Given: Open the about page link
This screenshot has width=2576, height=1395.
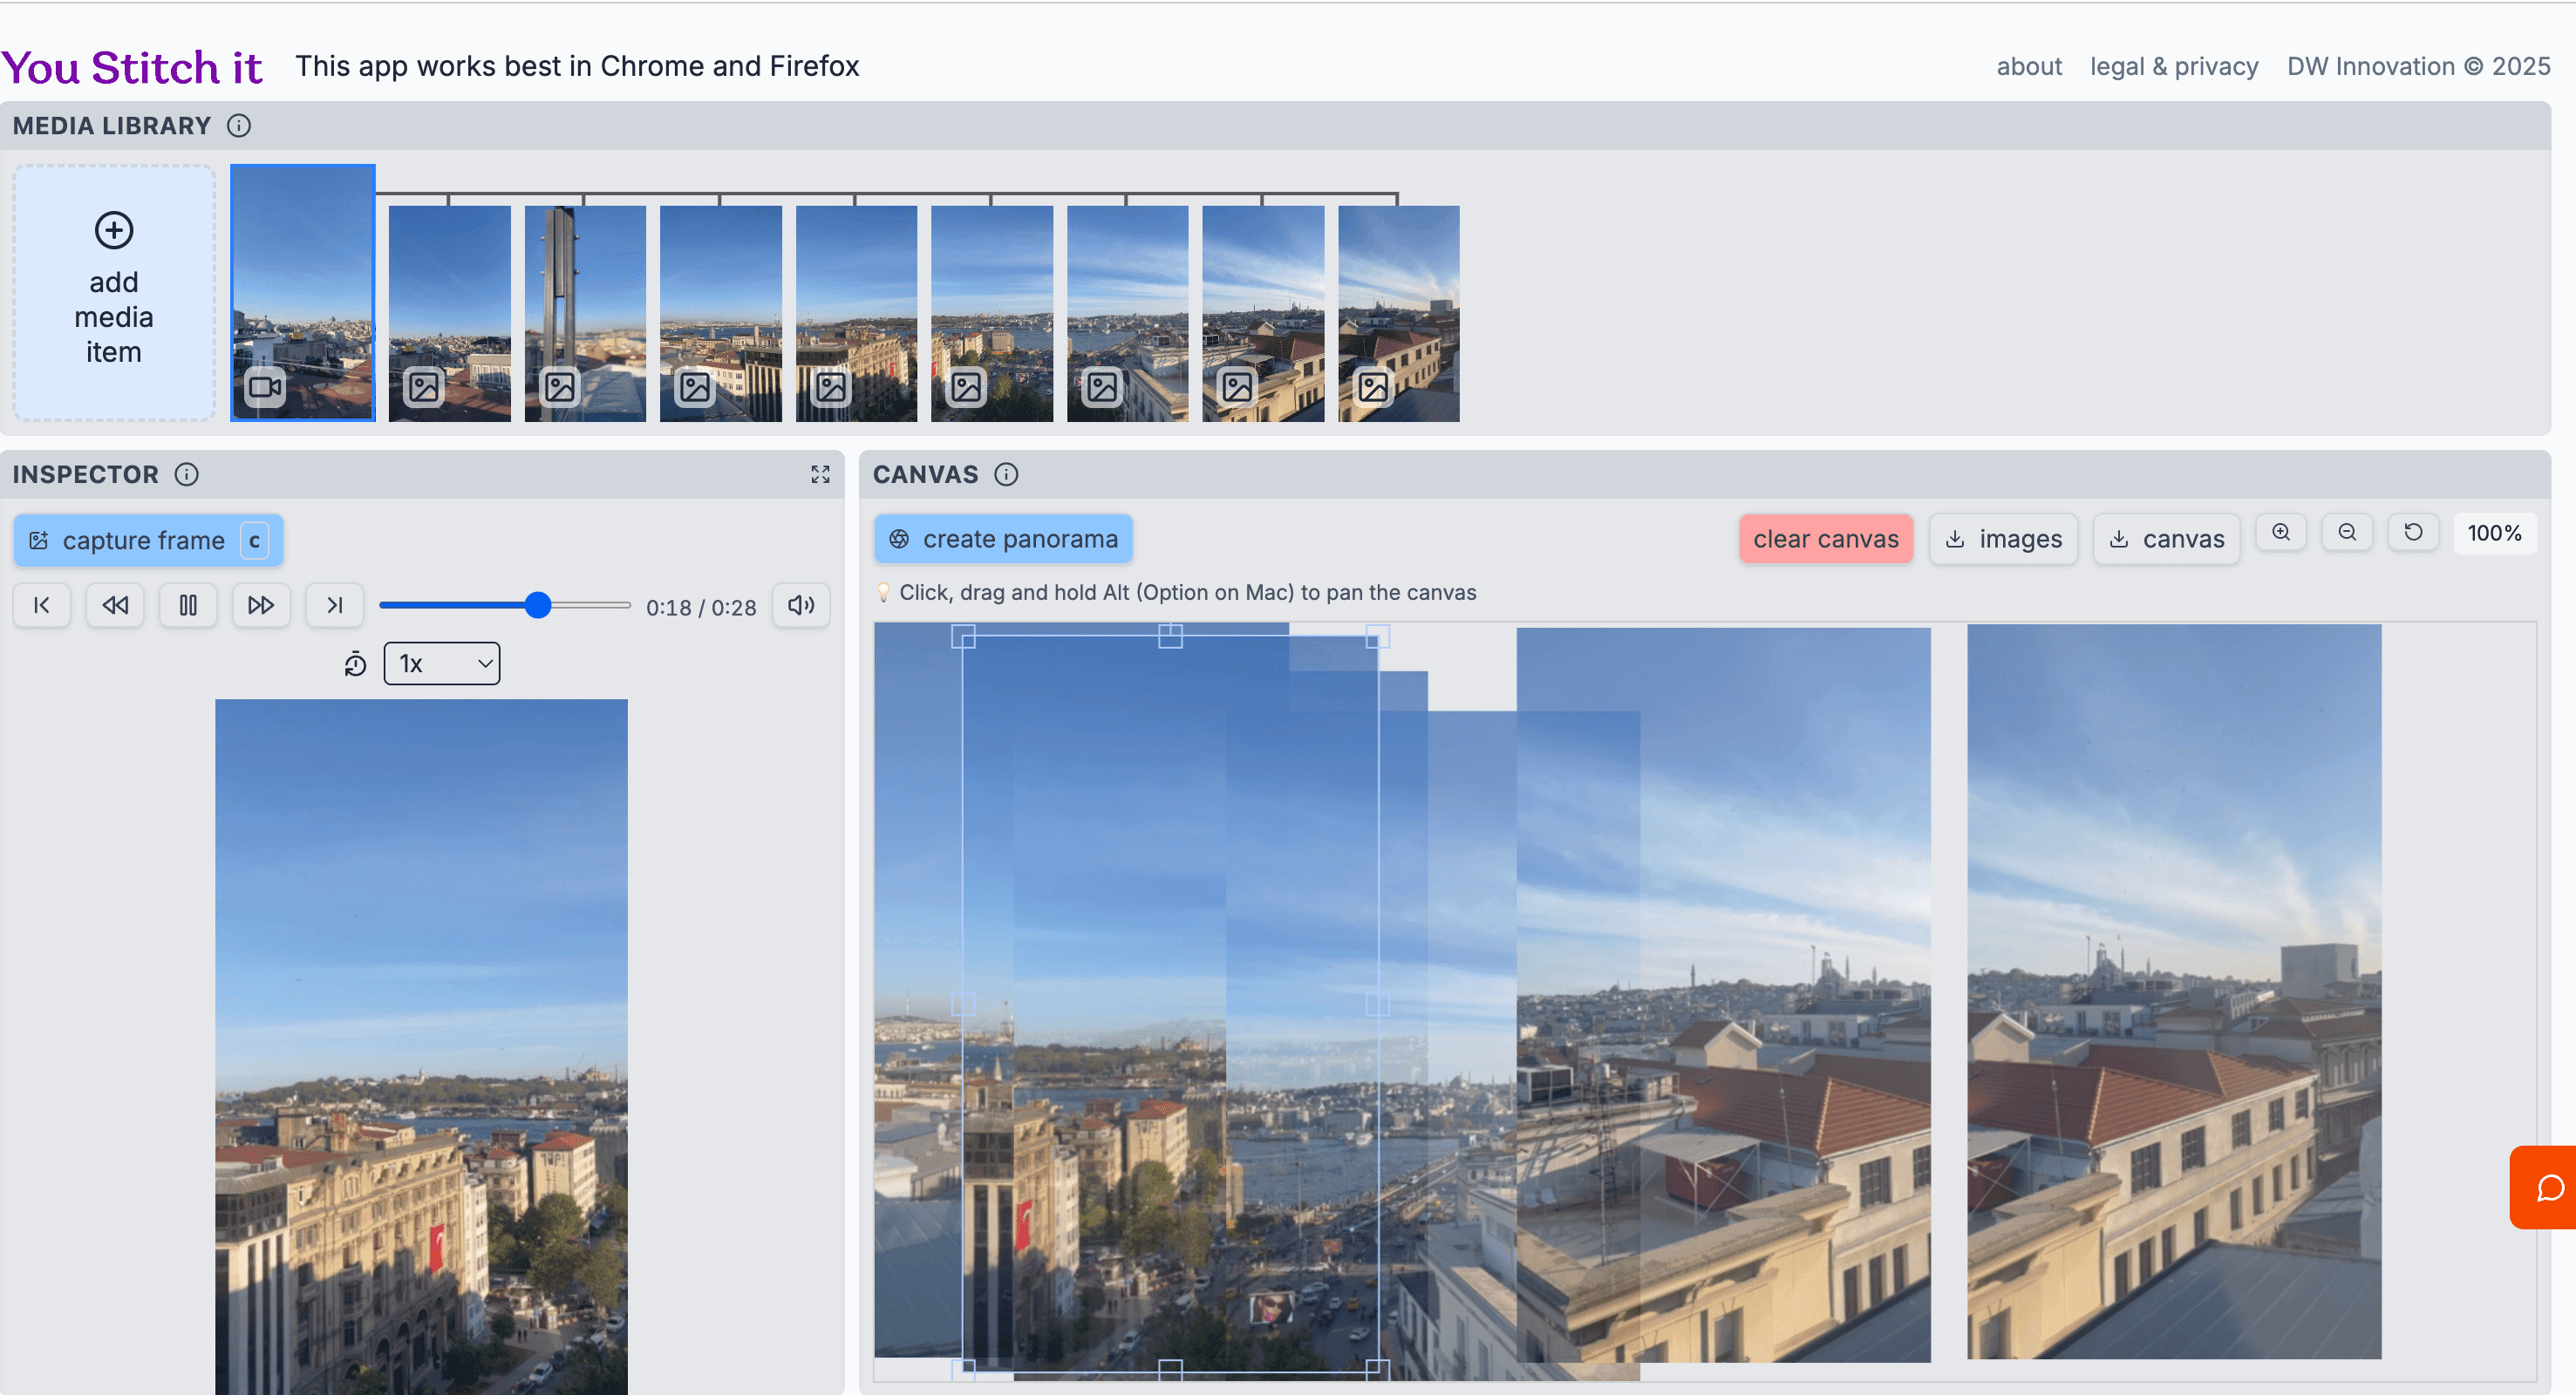Looking at the screenshot, I should [2029, 66].
